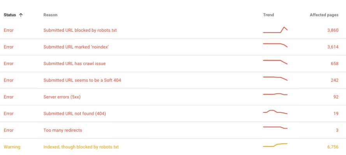This screenshot has height=155, width=346.
Task: Click the Reason column header
Action: pyautogui.click(x=50, y=15)
